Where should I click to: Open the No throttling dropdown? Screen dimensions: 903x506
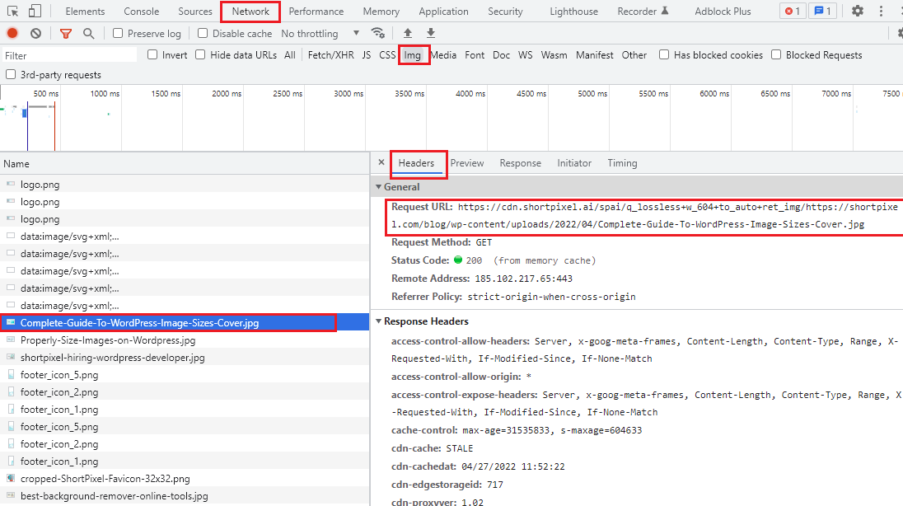click(x=320, y=34)
